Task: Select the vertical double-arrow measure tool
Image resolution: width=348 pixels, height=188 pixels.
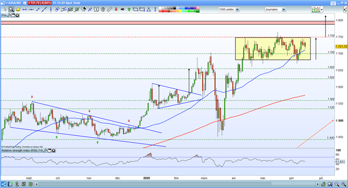Action: click(x=155, y=10)
